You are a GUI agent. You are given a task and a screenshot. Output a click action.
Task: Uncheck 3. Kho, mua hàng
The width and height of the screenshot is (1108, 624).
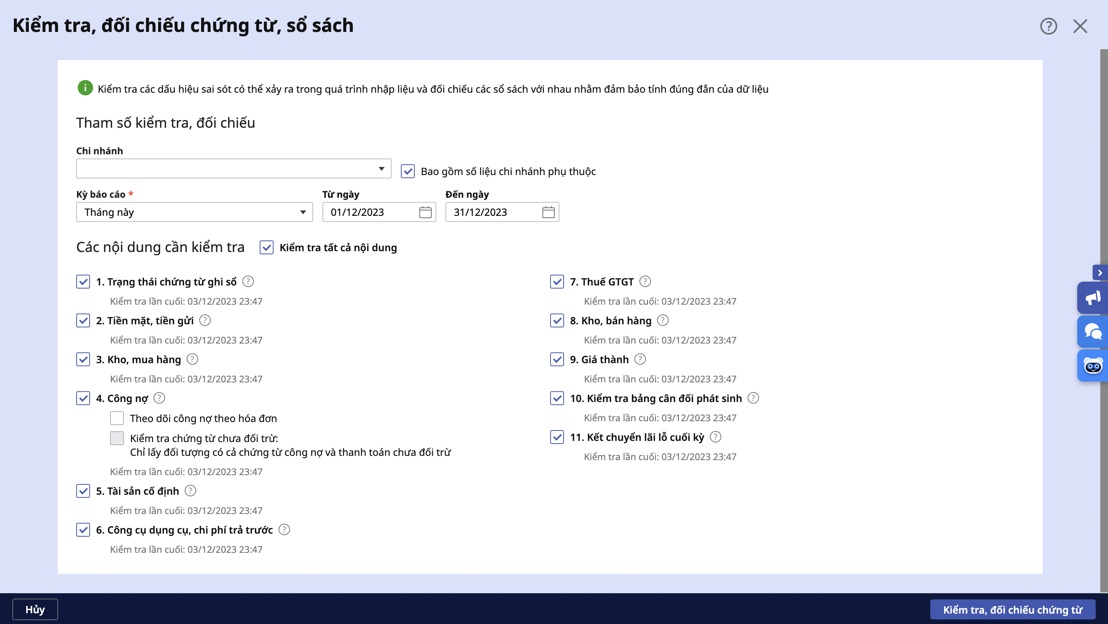coord(83,359)
